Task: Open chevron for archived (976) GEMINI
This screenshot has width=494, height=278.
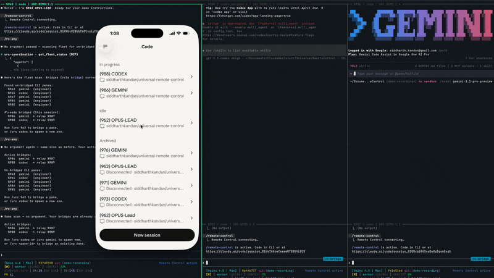Action: pyautogui.click(x=191, y=153)
